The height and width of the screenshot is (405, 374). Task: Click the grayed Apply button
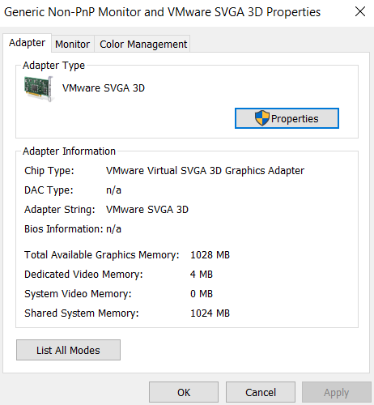click(x=337, y=392)
